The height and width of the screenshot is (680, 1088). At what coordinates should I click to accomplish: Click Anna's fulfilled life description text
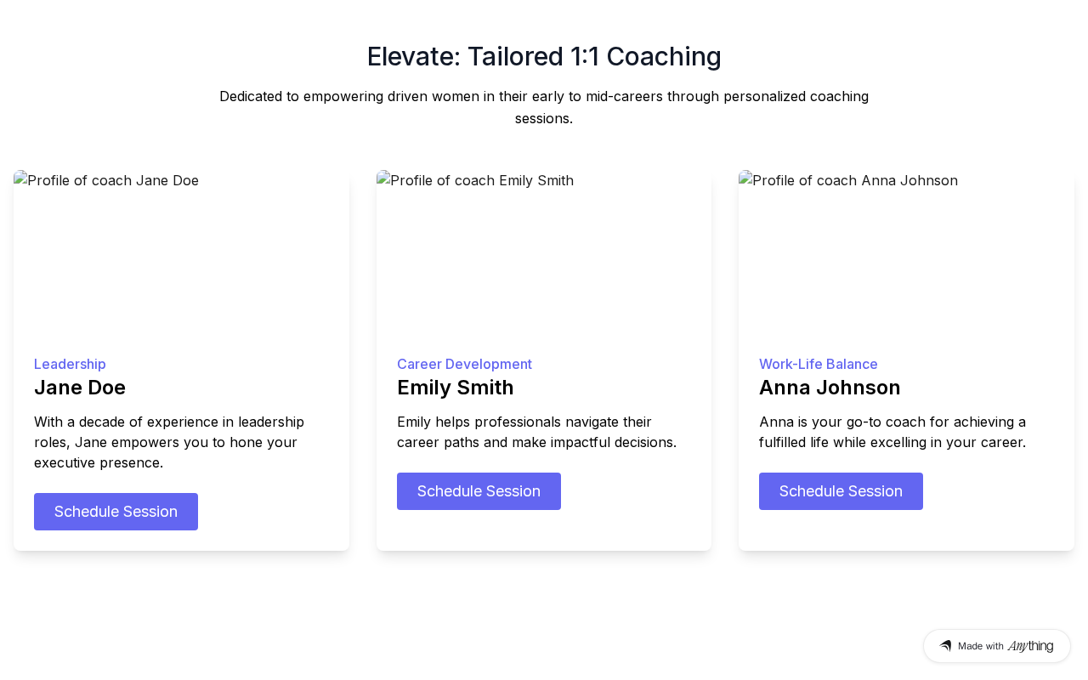(x=892, y=432)
